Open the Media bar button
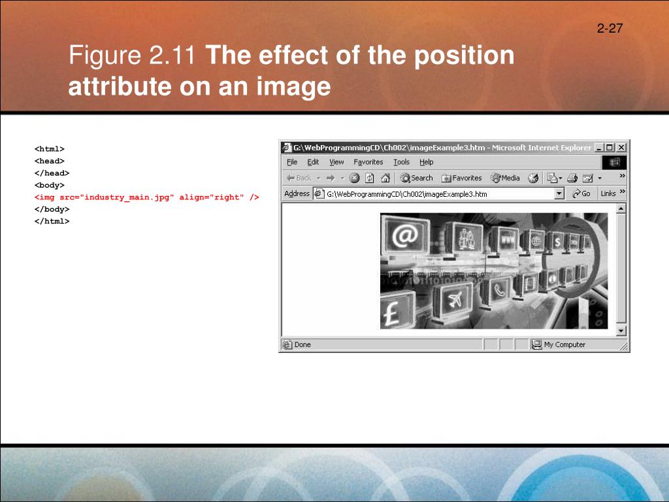 (x=505, y=178)
